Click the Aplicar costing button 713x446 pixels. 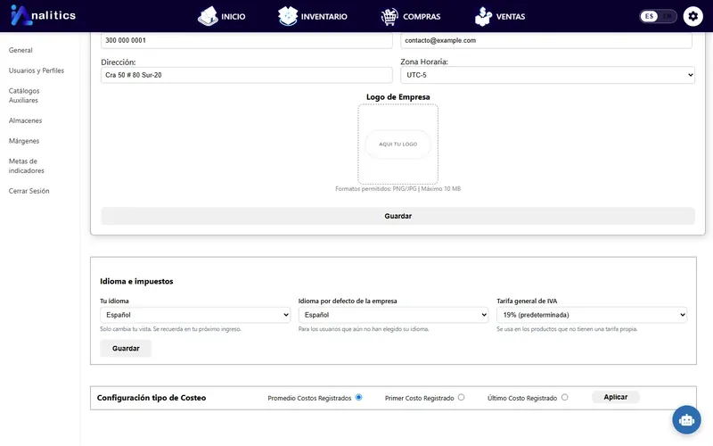616,397
